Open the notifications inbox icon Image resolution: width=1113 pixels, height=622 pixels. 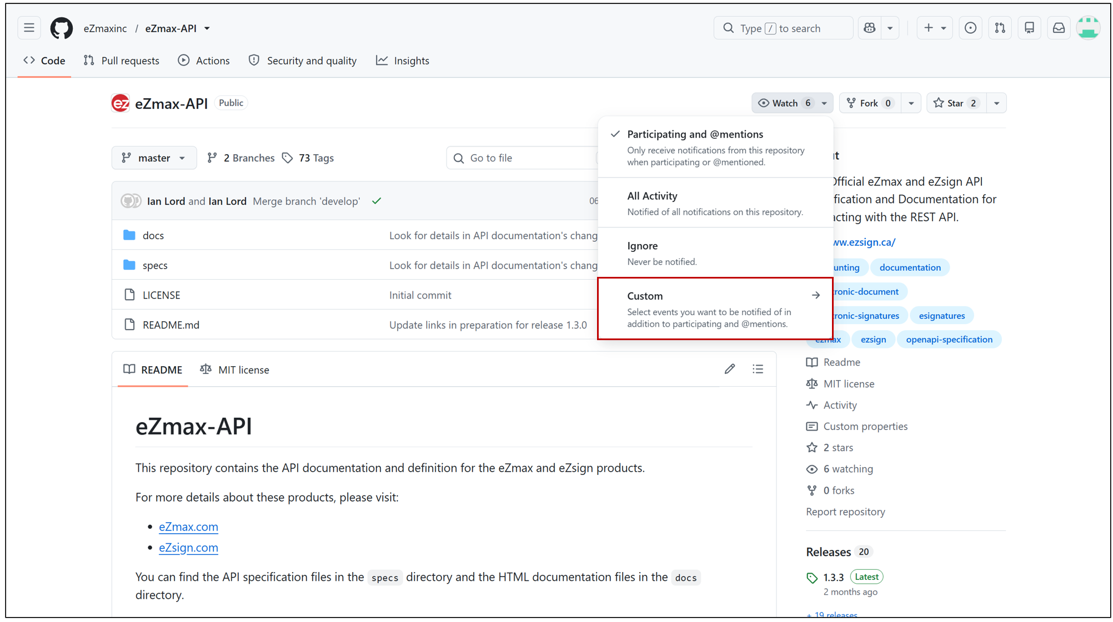click(x=1059, y=28)
